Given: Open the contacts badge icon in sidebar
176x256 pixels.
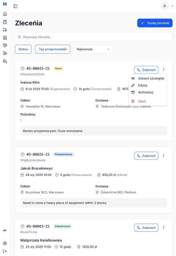Looking at the screenshot, I should pyautogui.click(x=5, y=38).
